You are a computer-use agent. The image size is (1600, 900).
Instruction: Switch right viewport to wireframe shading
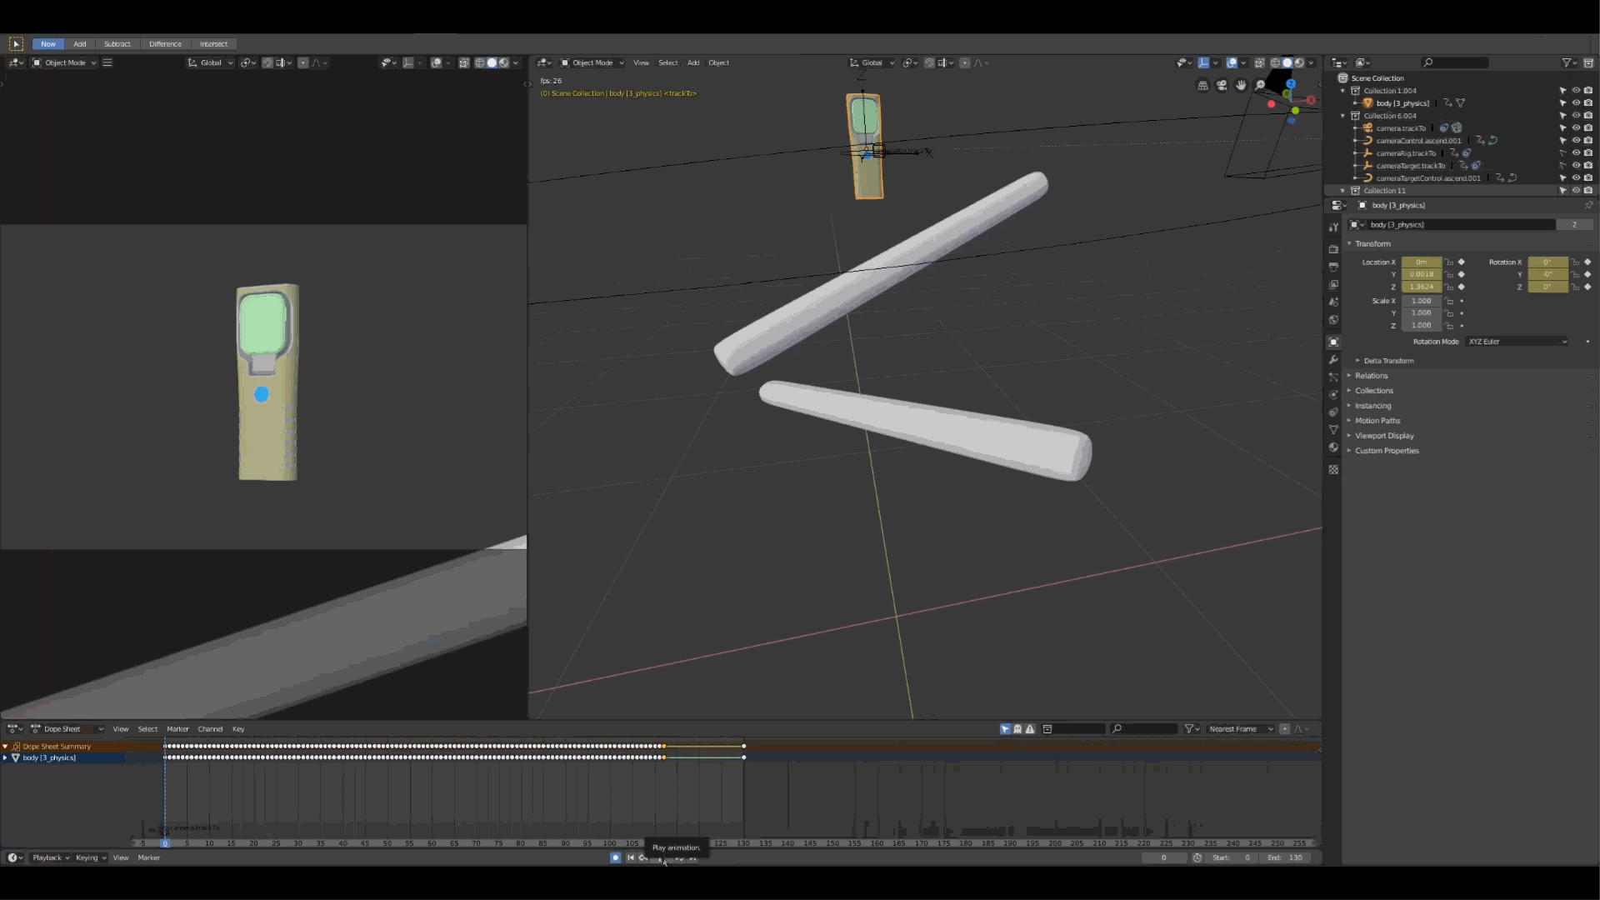(x=1275, y=62)
